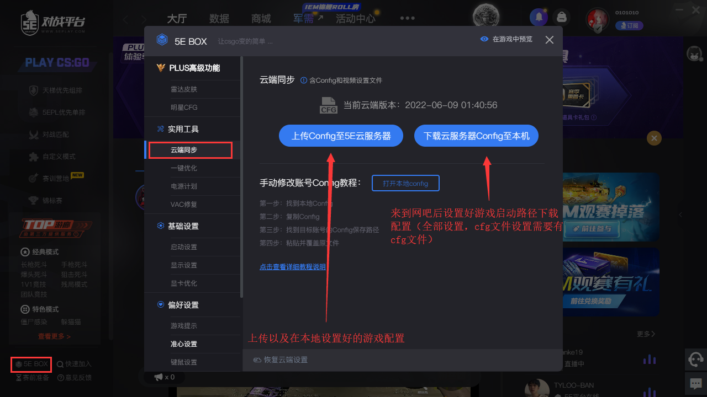Viewport: 707px width, 397px height.
Task: Click the CFG file icon
Action: [x=329, y=105]
